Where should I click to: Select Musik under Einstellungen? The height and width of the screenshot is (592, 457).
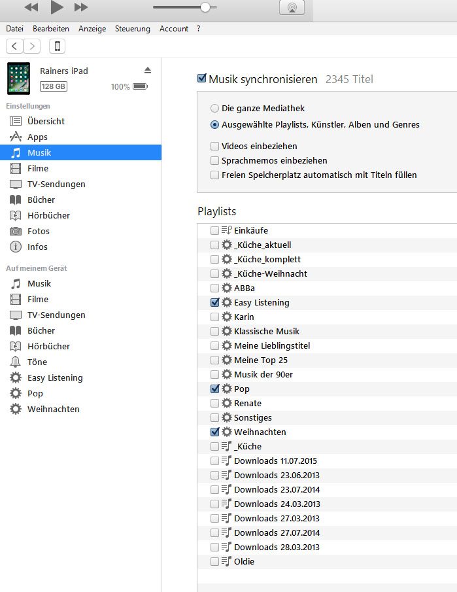pyautogui.click(x=81, y=152)
